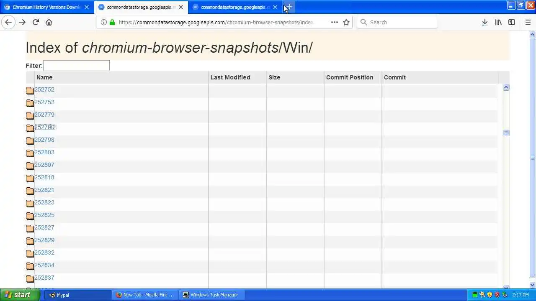The height and width of the screenshot is (301, 536).
Task: Close the third commondatastorage tab
Action: [275, 7]
